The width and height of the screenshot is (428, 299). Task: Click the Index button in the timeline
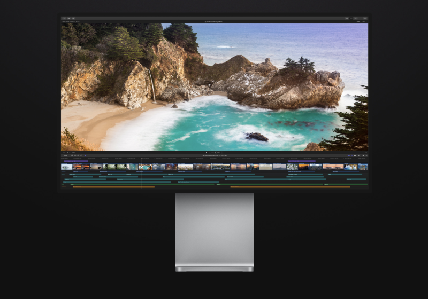coord(65,155)
